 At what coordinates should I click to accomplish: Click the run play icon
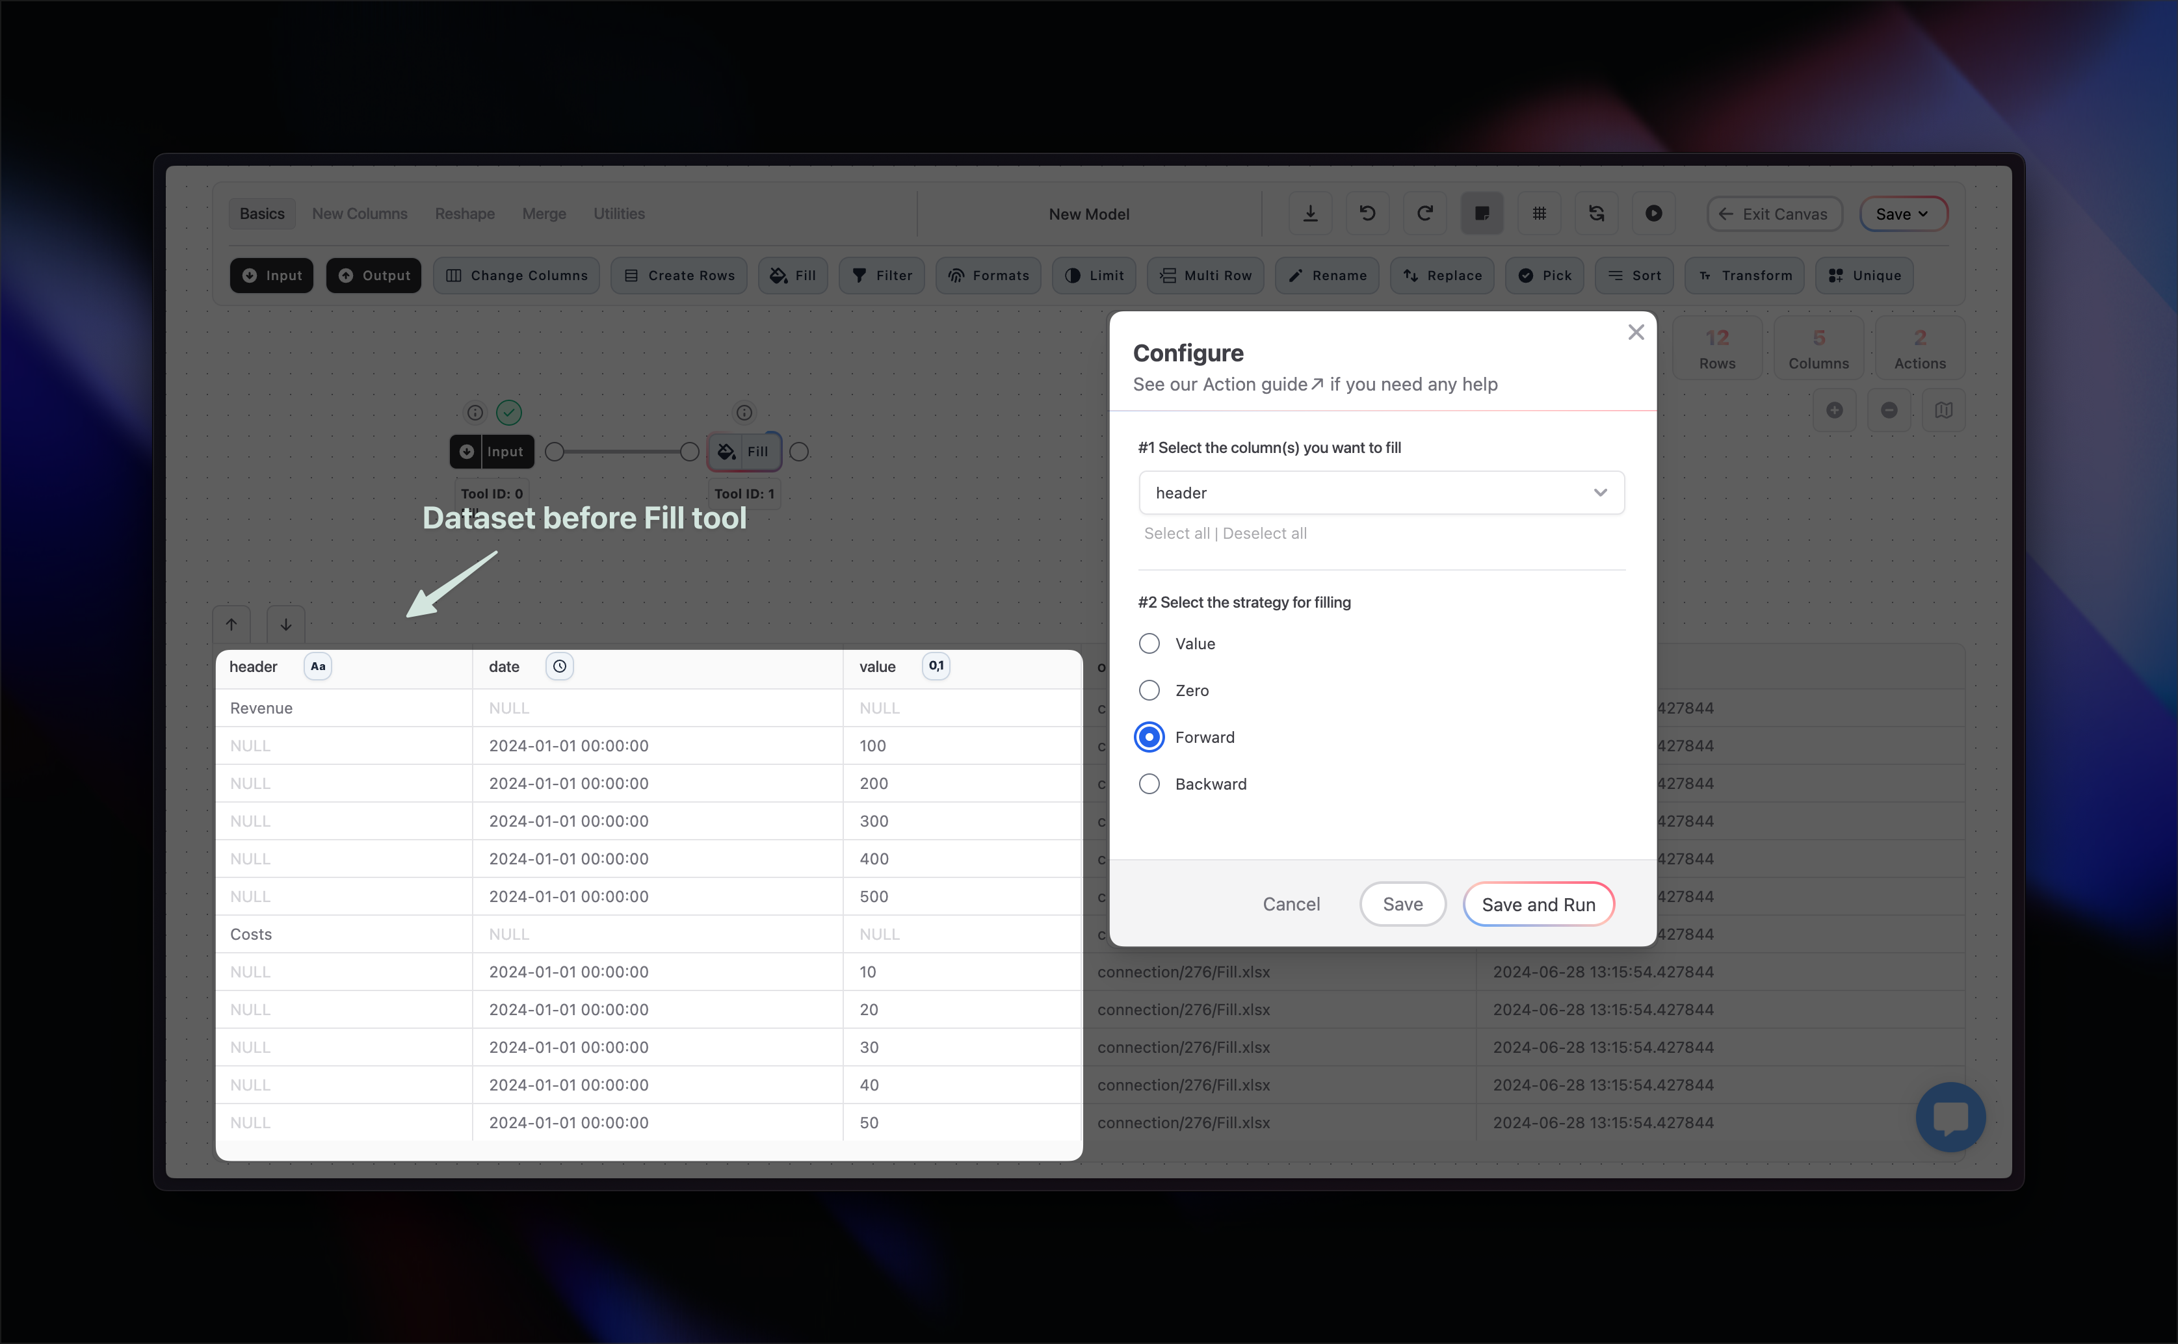[x=1653, y=213]
